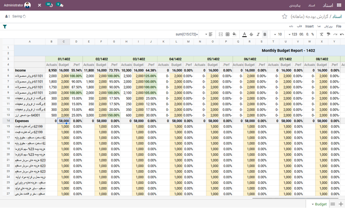Screen dimensions: 345x215
Task: Click the paint format roller icon
Action: [x=328, y=34]
